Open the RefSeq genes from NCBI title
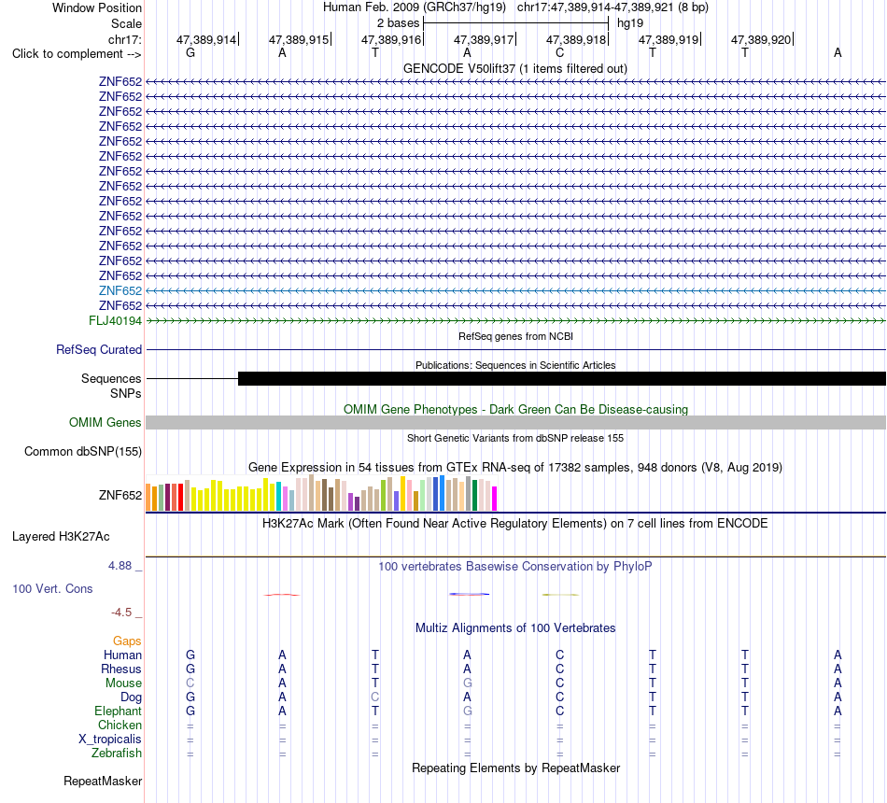 [516, 336]
